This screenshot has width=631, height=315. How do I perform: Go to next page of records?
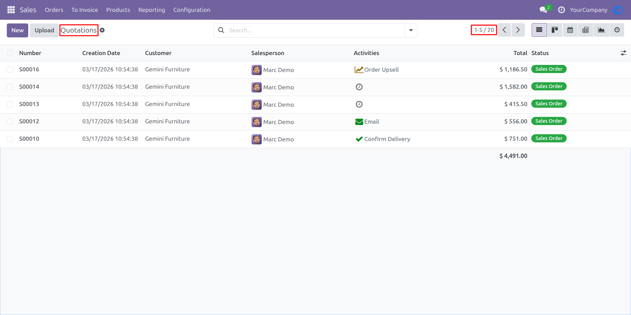click(x=518, y=30)
